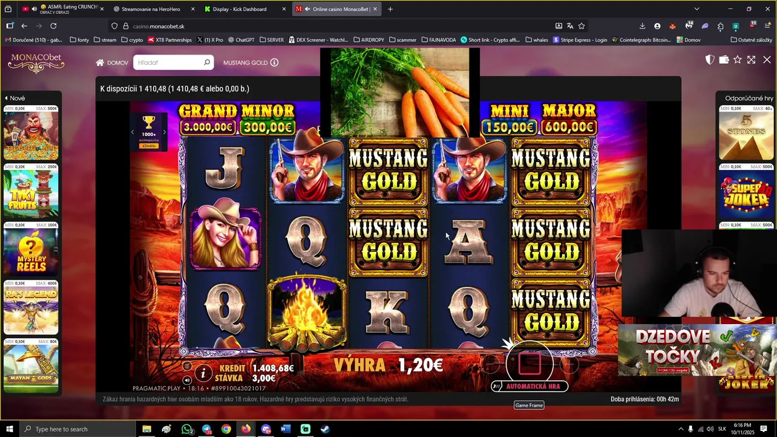This screenshot has height=437, width=777.
Task: Click the search magnifier icon
Action: [207, 63]
